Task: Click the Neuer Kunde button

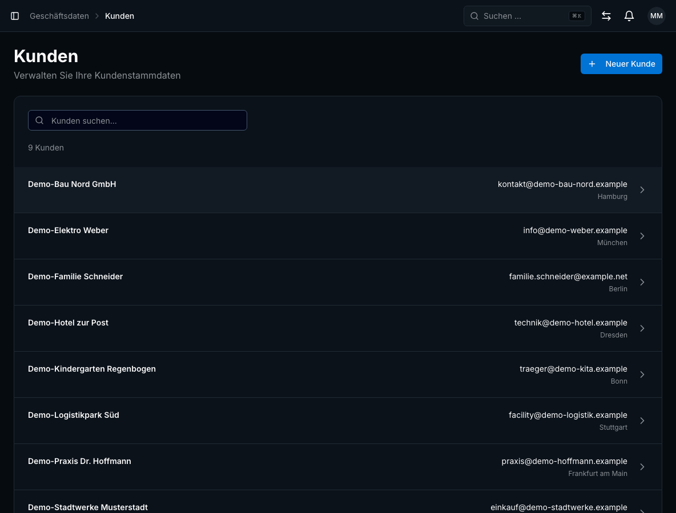Action: [x=621, y=64]
